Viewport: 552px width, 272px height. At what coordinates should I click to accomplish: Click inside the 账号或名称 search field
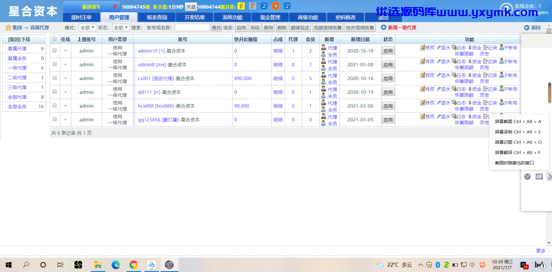point(192,28)
